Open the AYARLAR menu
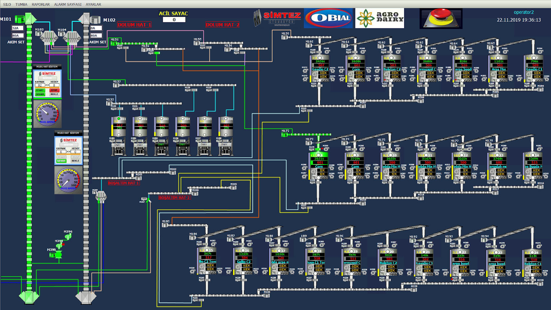Screen dimensions: 551x310 (93, 4)
